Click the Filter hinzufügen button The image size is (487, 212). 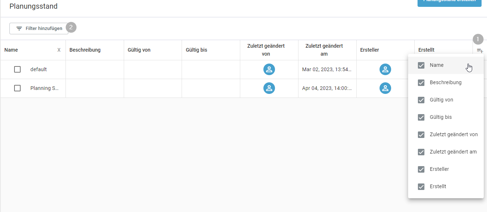tap(39, 28)
